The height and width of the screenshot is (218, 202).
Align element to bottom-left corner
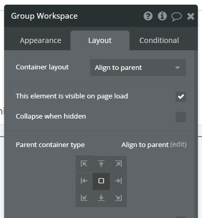pos(84,198)
